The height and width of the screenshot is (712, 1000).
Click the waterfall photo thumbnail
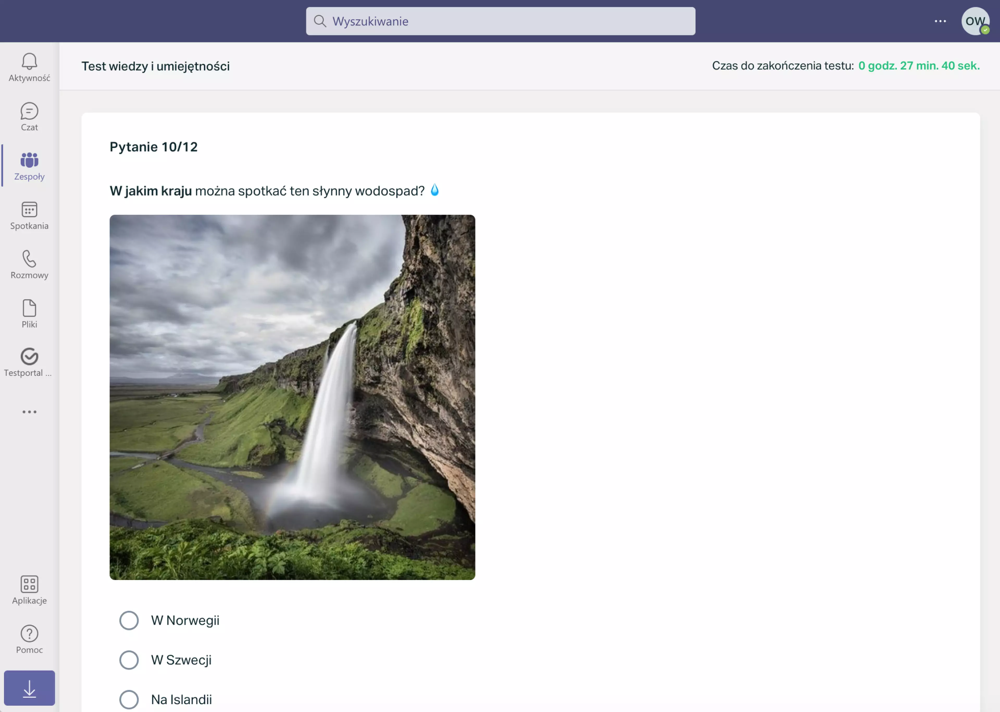click(x=292, y=397)
